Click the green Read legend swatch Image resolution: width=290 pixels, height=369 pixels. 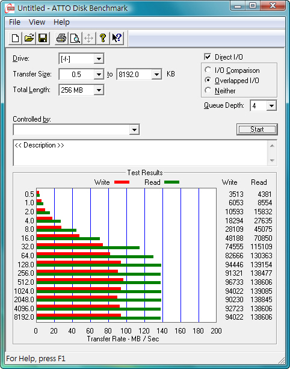tap(171, 182)
